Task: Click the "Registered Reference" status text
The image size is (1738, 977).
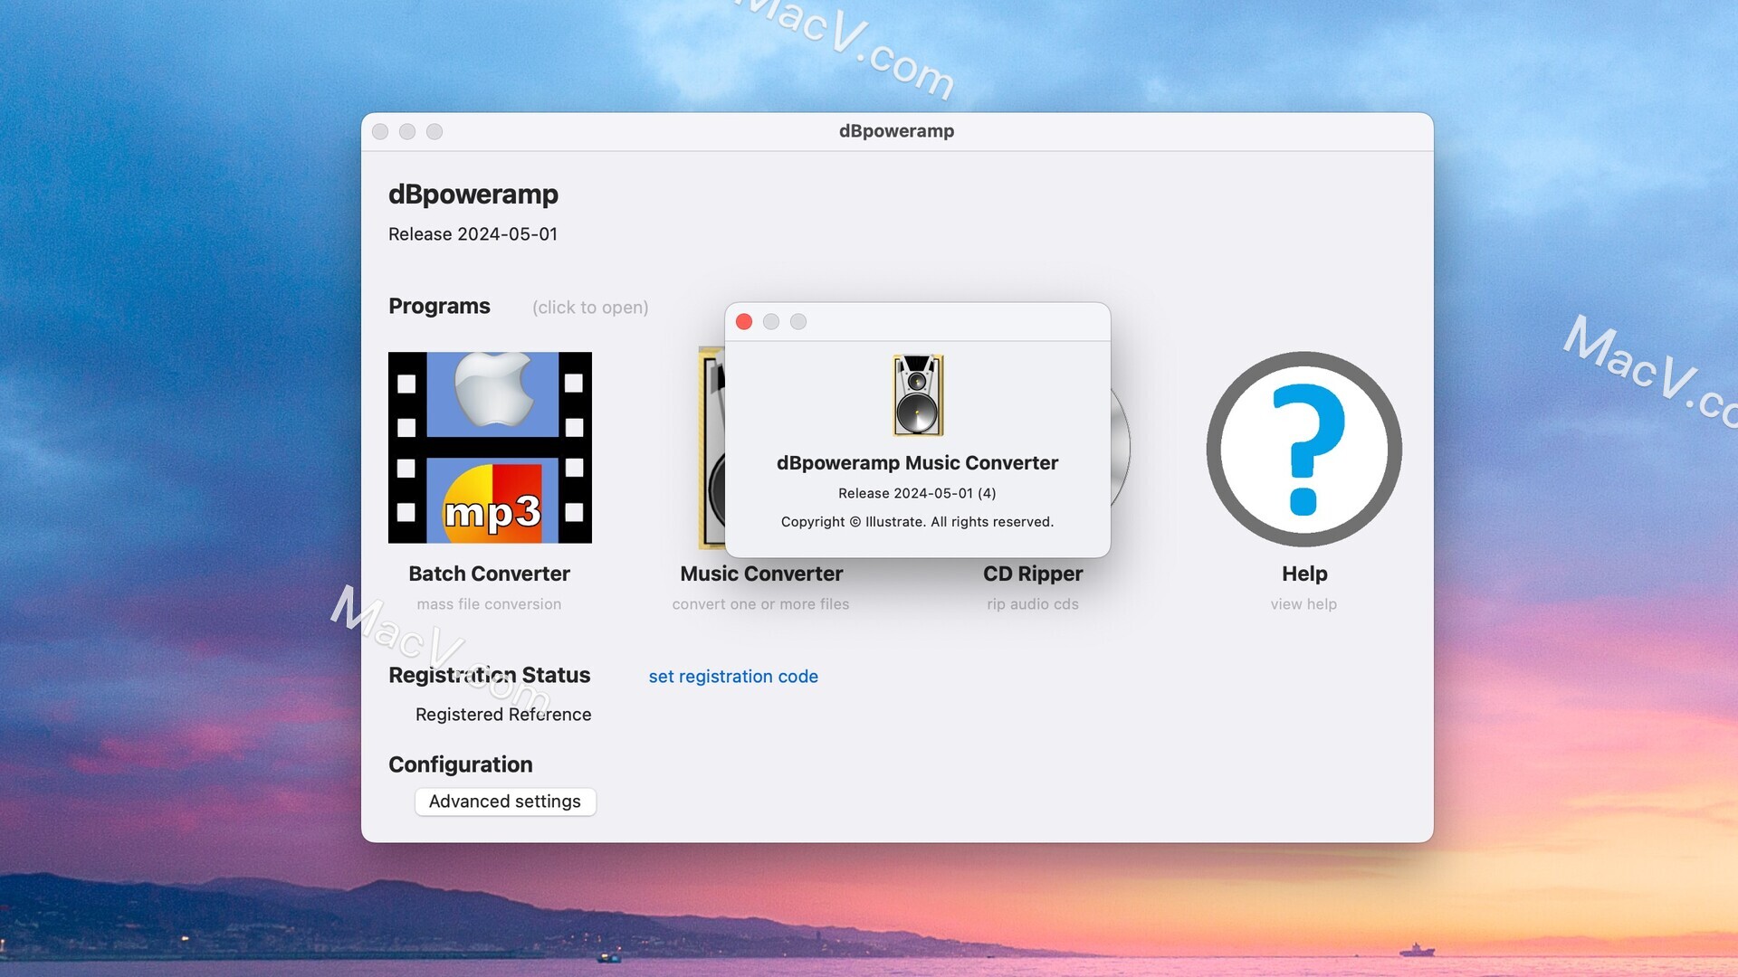Action: coord(503,715)
